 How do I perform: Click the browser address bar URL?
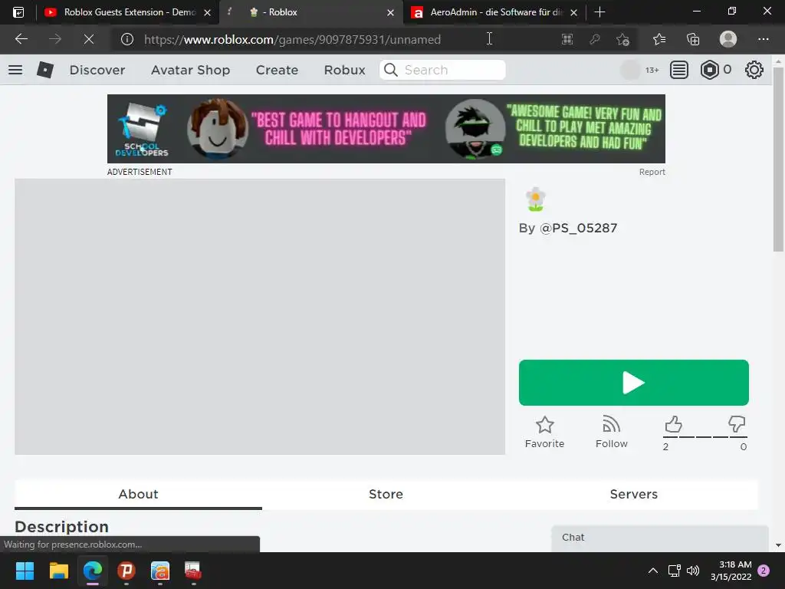tap(292, 39)
